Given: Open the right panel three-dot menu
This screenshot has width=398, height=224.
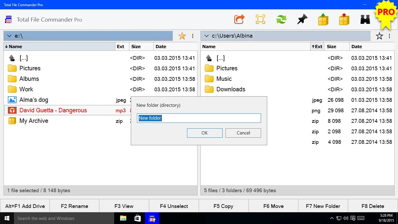Looking at the screenshot, I should [x=389, y=36].
